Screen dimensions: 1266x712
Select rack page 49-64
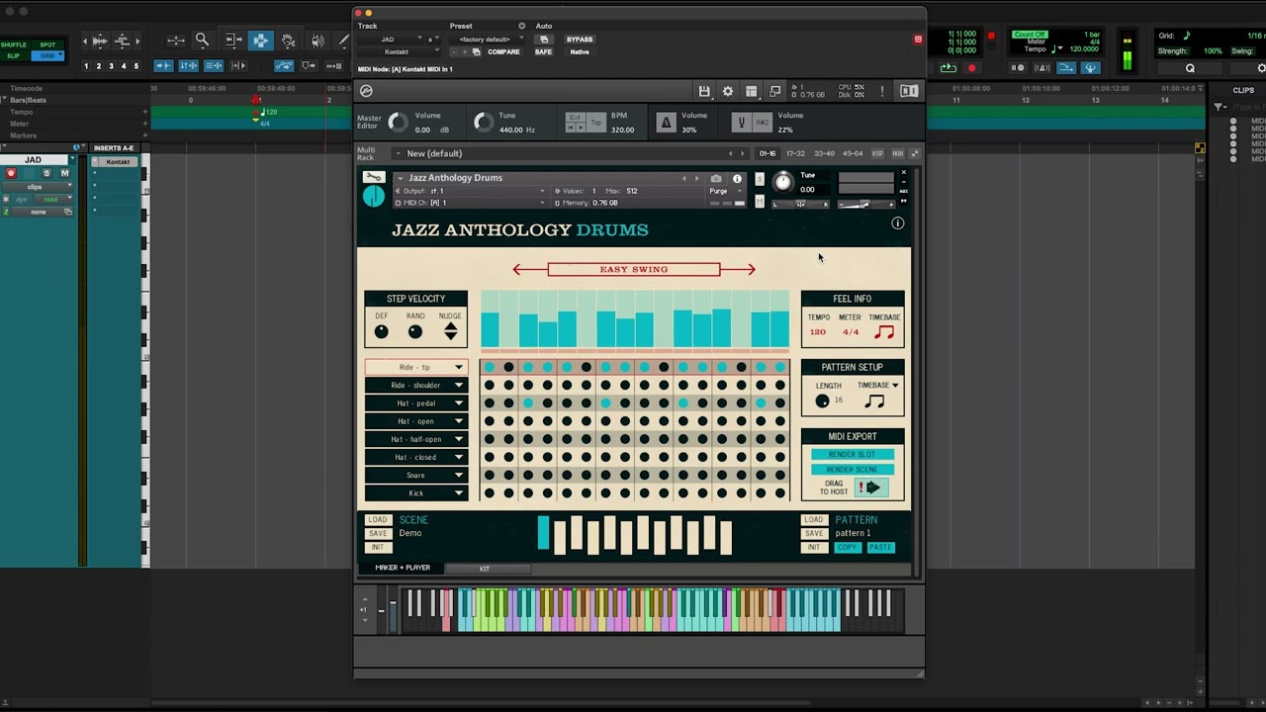(853, 153)
